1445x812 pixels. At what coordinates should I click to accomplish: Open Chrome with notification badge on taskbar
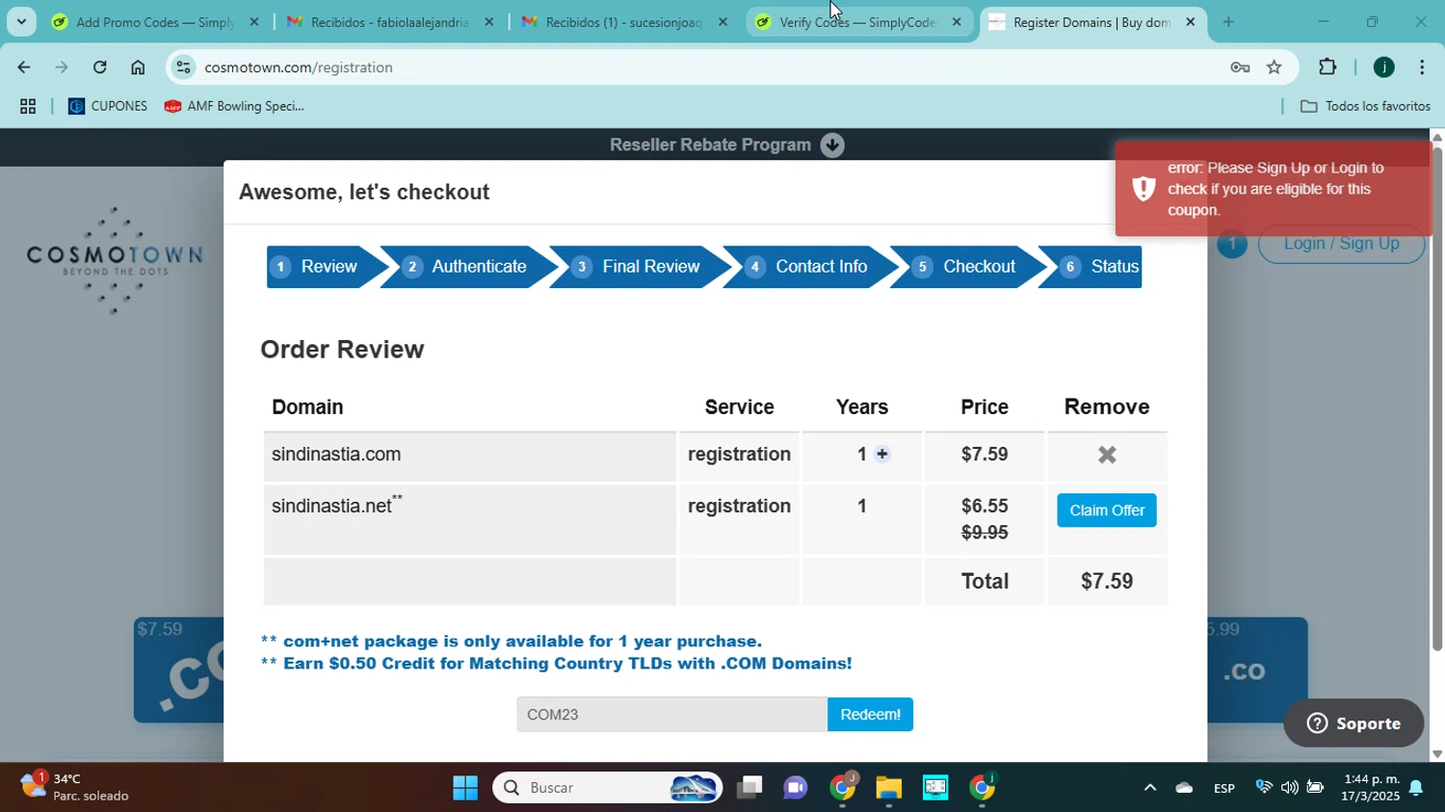click(843, 788)
